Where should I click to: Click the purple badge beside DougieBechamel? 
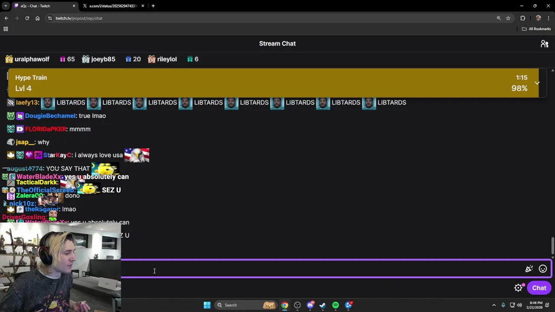(x=20, y=116)
